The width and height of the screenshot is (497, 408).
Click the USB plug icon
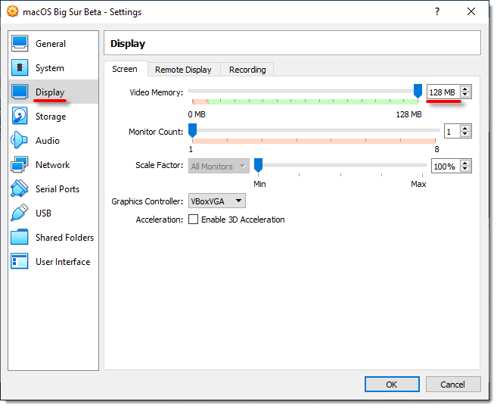(20, 213)
